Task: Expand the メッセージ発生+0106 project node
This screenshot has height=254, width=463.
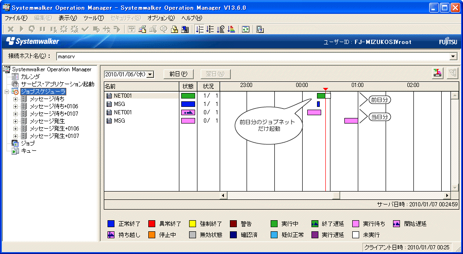Action: point(15,129)
